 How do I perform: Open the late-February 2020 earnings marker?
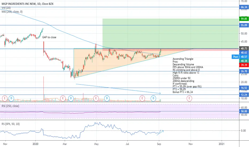pos(63,98)
